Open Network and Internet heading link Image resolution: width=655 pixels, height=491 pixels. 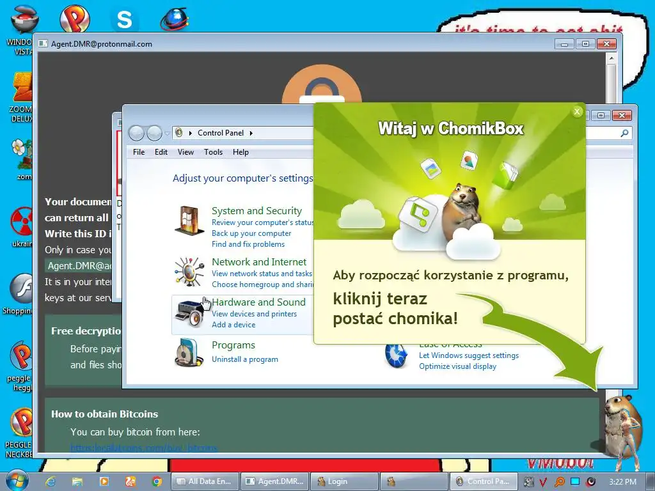[259, 261]
